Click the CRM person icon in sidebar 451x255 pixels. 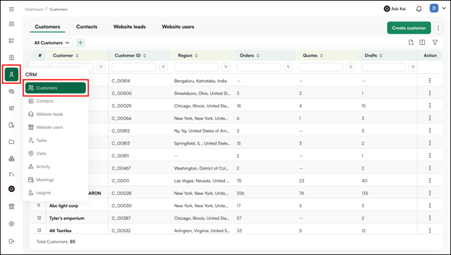coord(11,75)
